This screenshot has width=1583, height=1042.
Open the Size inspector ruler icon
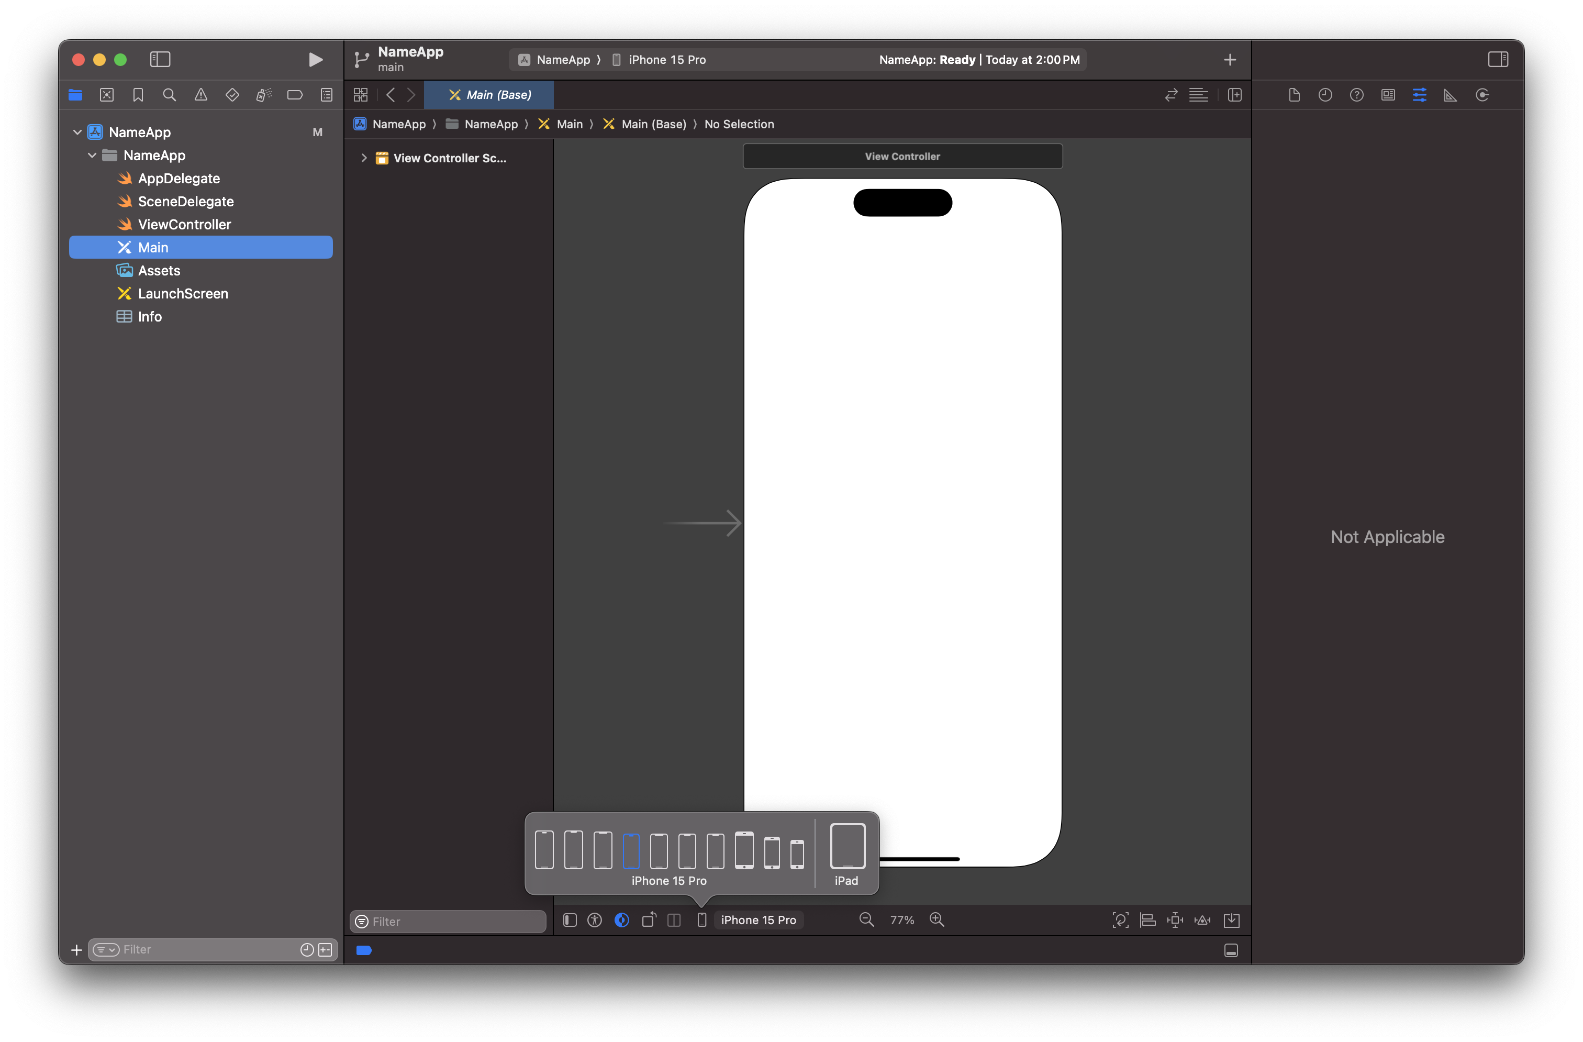pyautogui.click(x=1450, y=95)
